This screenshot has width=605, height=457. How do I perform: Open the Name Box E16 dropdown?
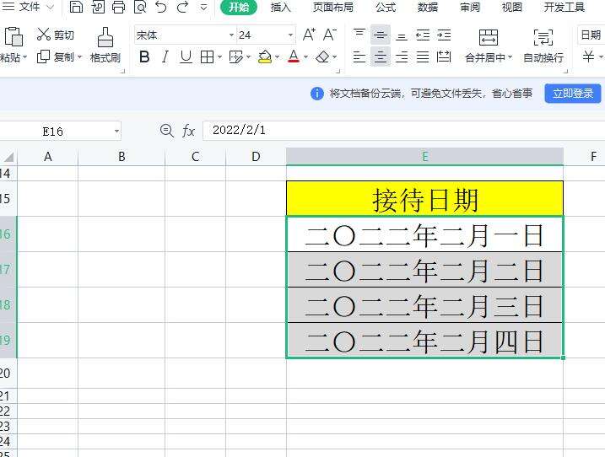pyautogui.click(x=116, y=132)
